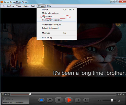Click the seek bar progress handle

coord(30,94)
